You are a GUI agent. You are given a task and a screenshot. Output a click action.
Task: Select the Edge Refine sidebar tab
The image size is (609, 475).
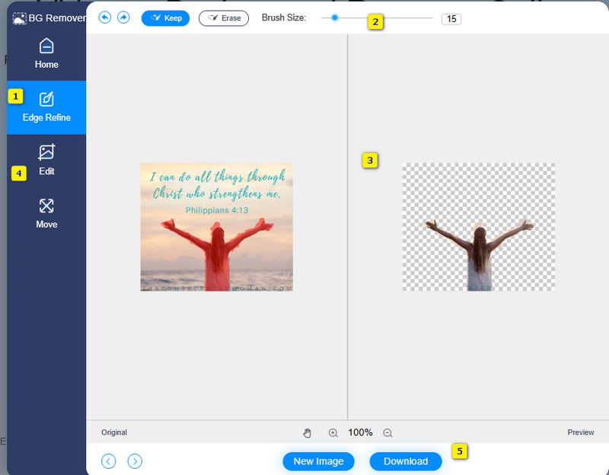pyautogui.click(x=46, y=107)
